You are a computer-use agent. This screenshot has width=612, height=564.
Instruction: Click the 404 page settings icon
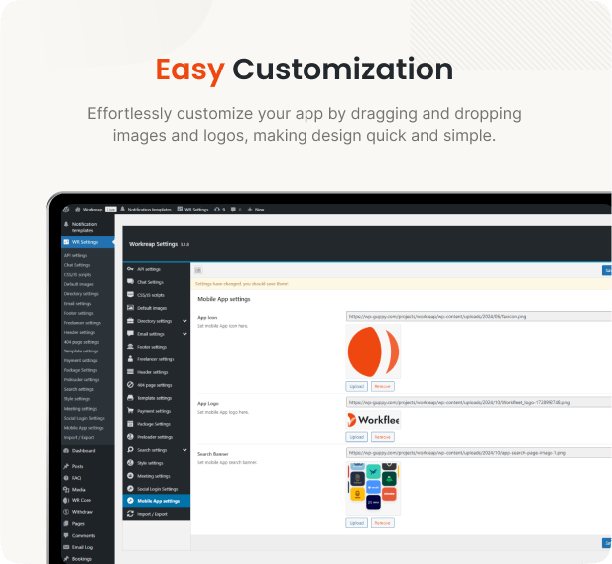tap(130, 385)
